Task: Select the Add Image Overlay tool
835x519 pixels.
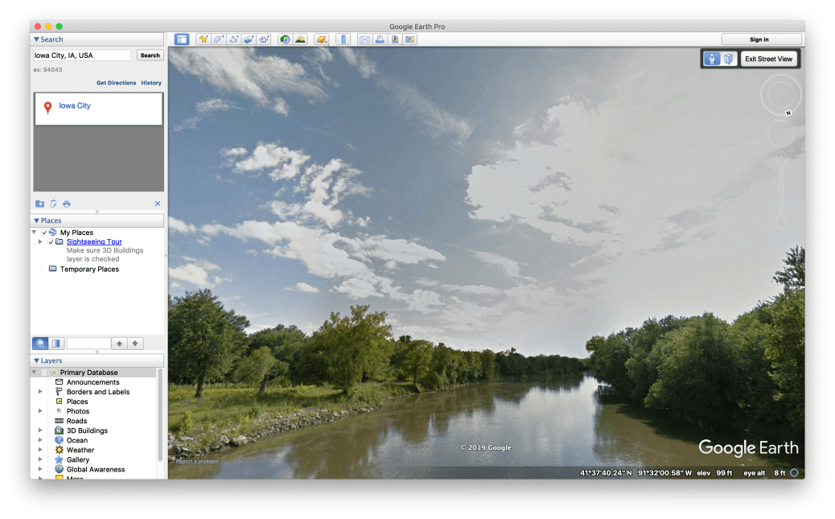Action: pos(249,39)
